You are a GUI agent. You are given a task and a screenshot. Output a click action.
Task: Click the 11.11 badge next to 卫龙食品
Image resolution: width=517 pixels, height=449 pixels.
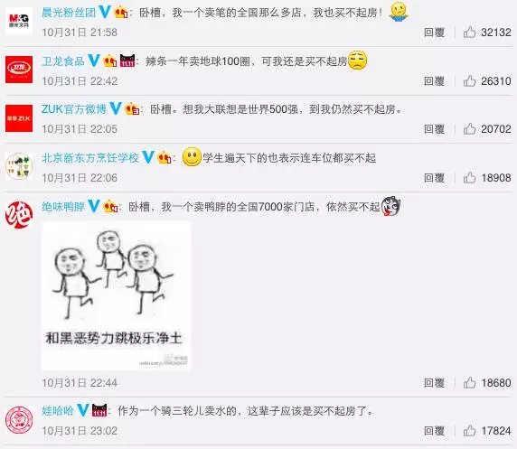pyautogui.click(x=127, y=61)
